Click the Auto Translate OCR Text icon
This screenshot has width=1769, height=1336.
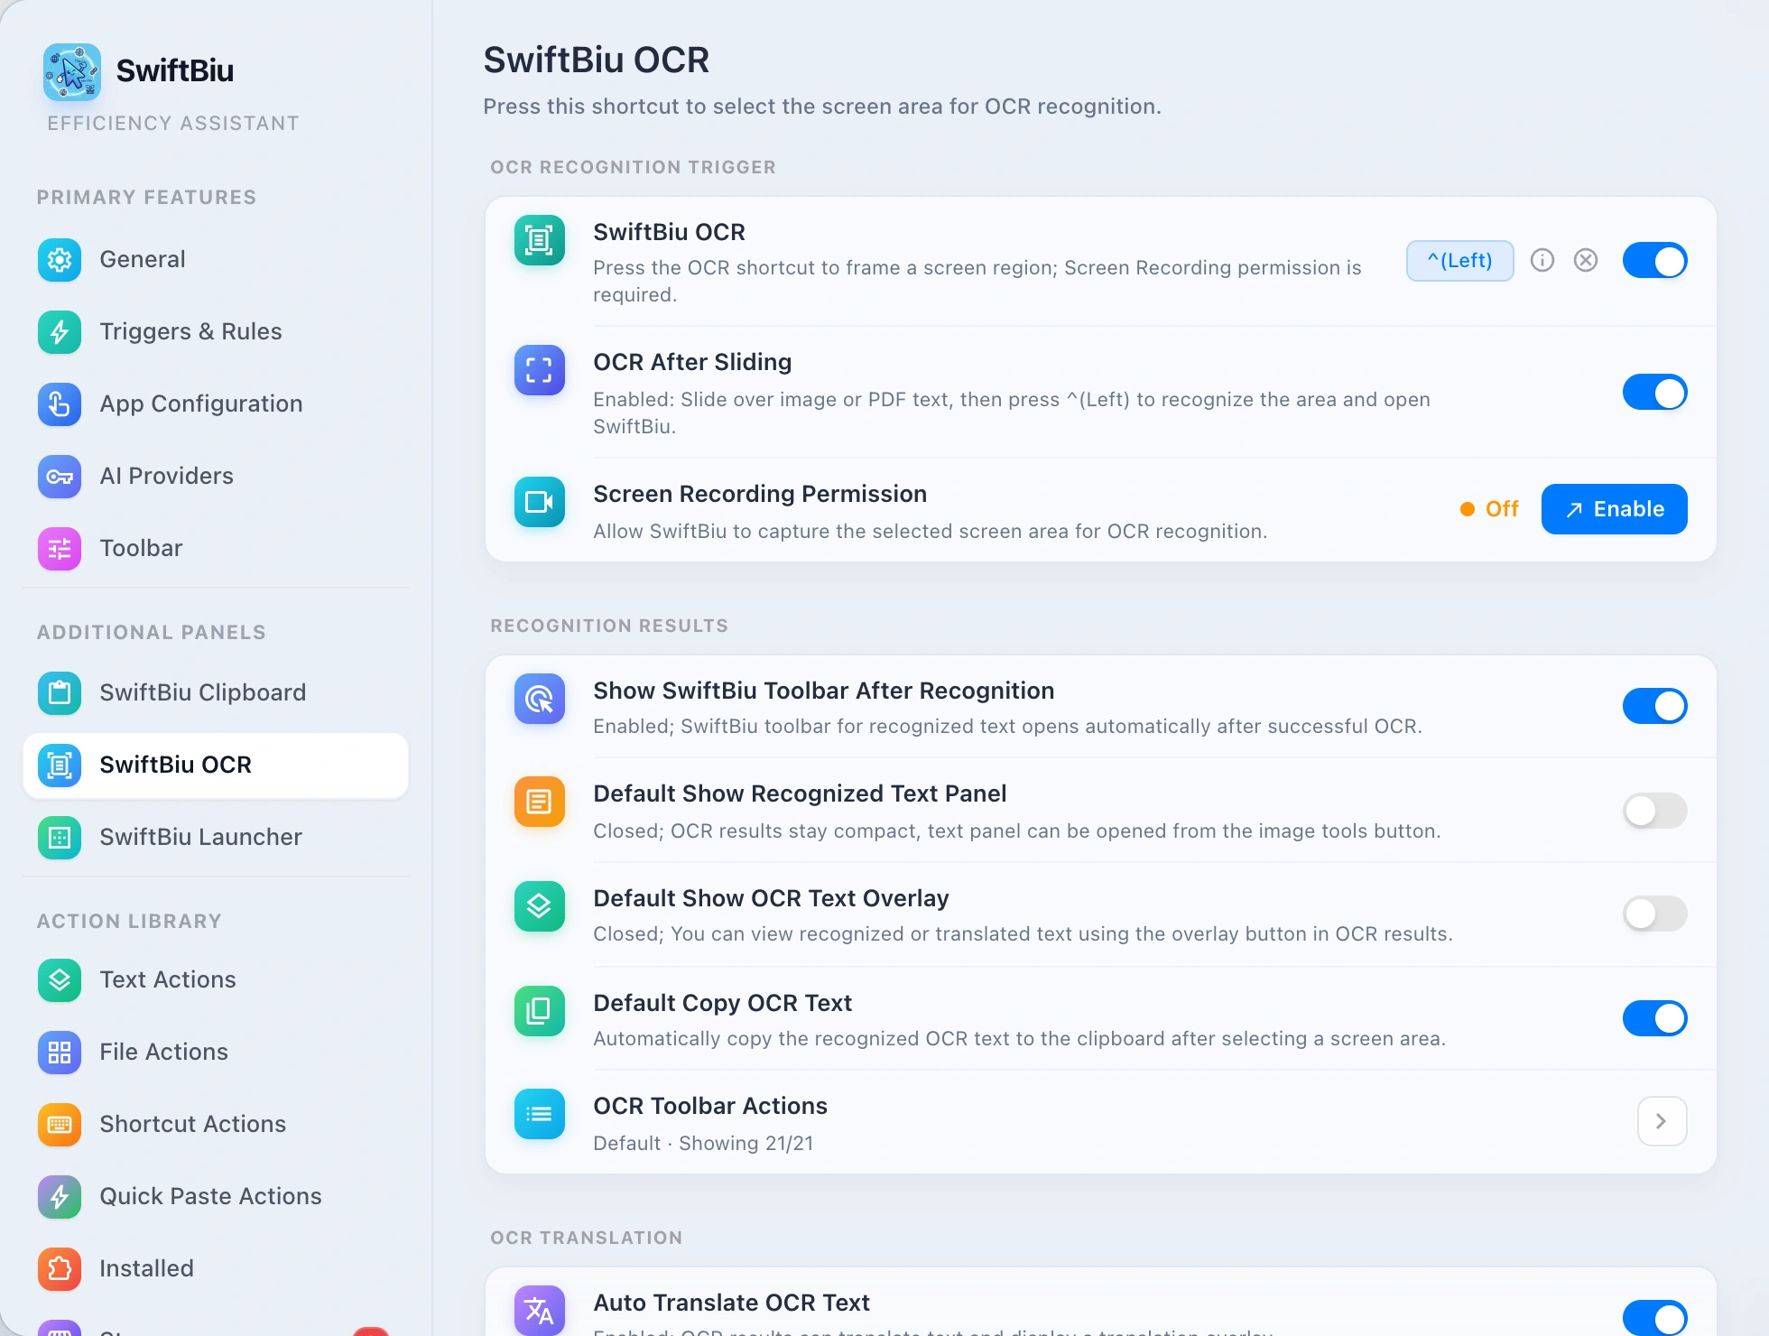click(540, 1311)
